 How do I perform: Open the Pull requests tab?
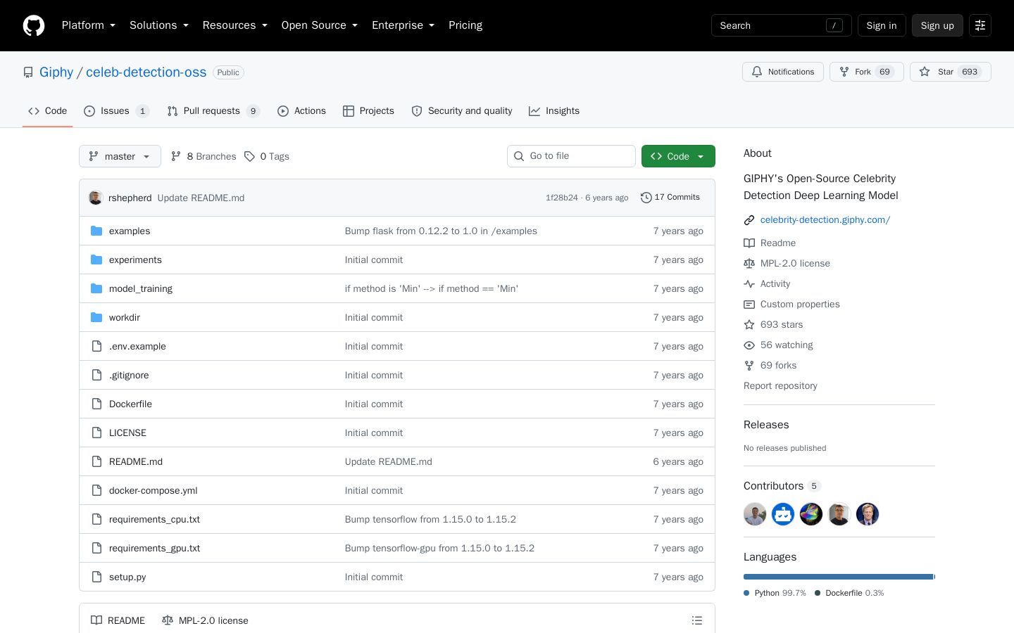pyautogui.click(x=213, y=111)
